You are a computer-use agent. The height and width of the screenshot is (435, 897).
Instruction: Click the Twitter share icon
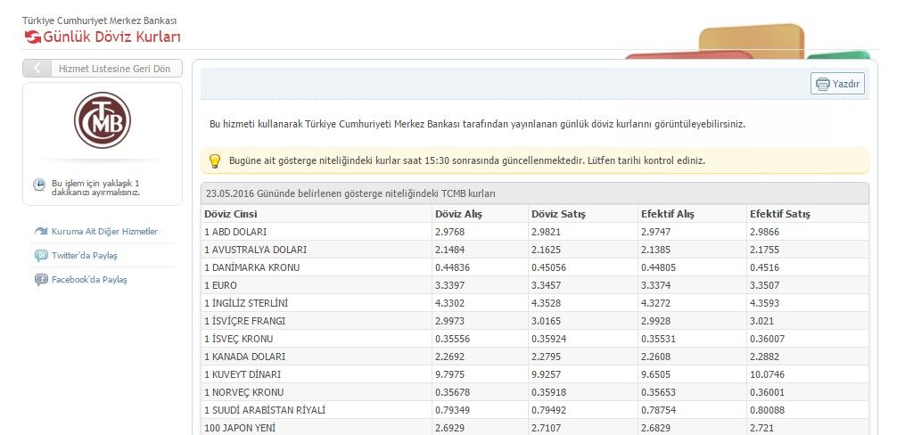(x=41, y=256)
